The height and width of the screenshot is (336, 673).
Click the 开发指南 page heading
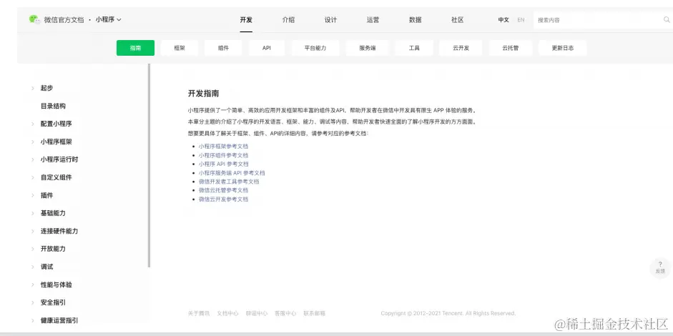tap(203, 94)
